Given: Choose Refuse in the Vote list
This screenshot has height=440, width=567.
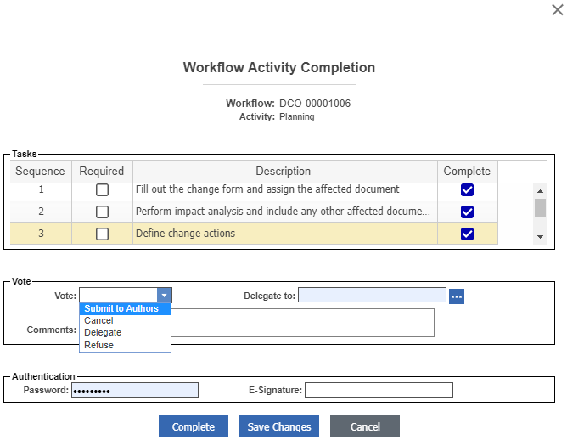Looking at the screenshot, I should (x=125, y=345).
